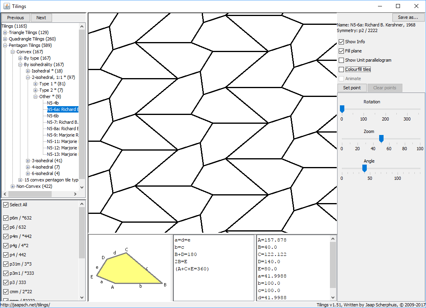Select the N5-4b tiling

pyautogui.click(x=53, y=103)
